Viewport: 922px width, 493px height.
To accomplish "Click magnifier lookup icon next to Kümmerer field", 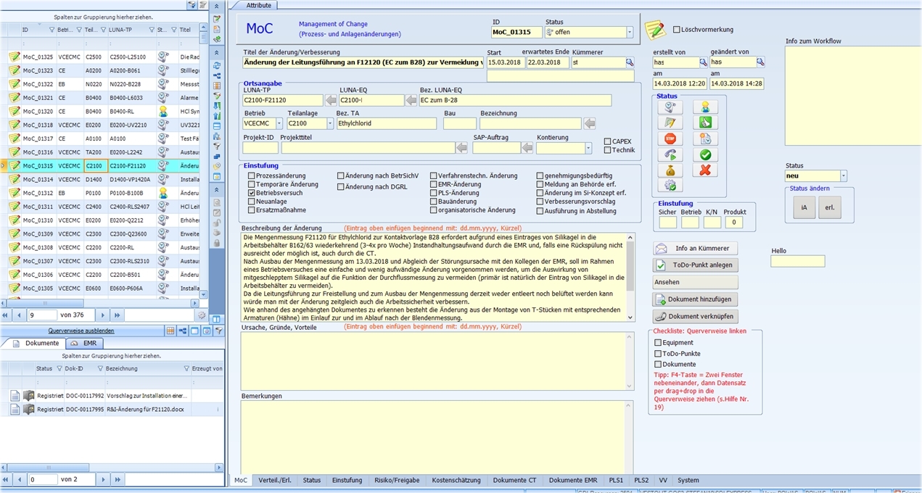I will pyautogui.click(x=630, y=62).
